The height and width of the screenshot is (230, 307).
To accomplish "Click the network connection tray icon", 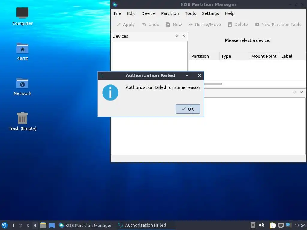I will click(281, 225).
